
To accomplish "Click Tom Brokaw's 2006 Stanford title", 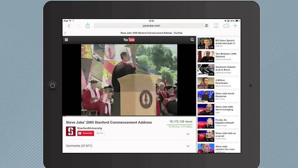I will (226, 55).
